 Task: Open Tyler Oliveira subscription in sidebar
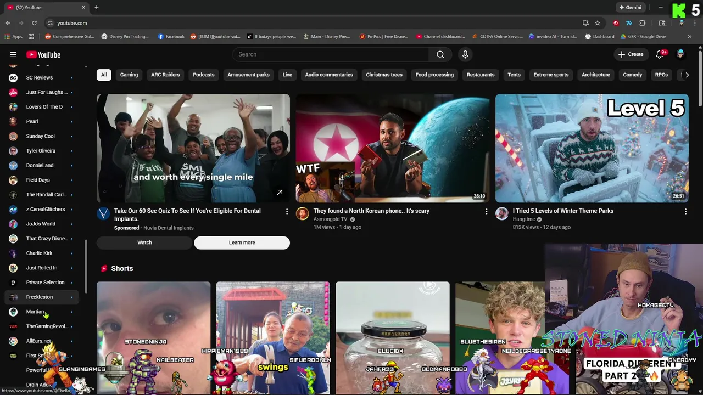[42, 151]
